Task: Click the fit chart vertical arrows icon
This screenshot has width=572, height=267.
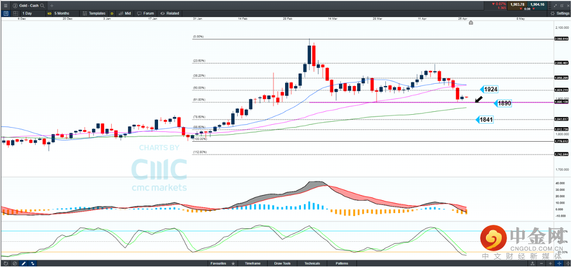Action: click(x=567, y=263)
